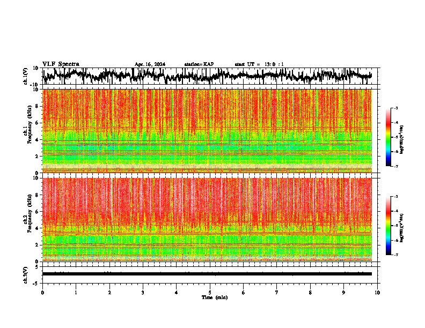Click time axis tick label "2"

[109, 293]
